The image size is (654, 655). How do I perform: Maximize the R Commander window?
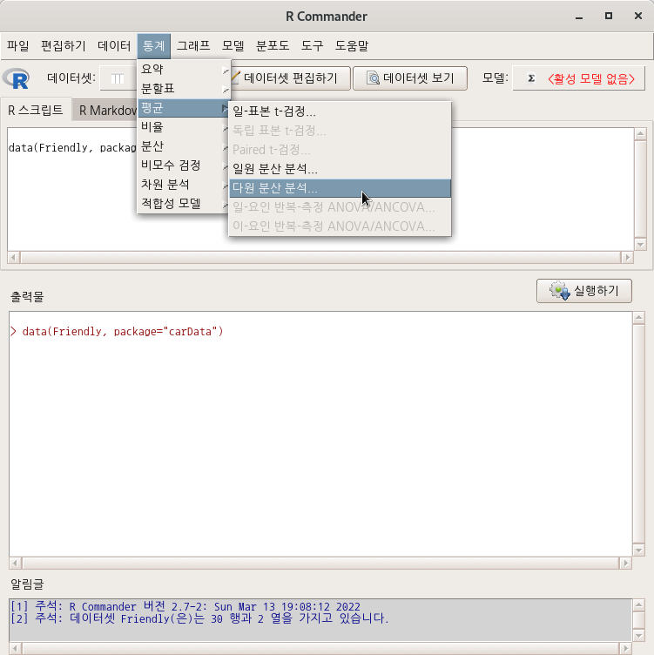[609, 16]
